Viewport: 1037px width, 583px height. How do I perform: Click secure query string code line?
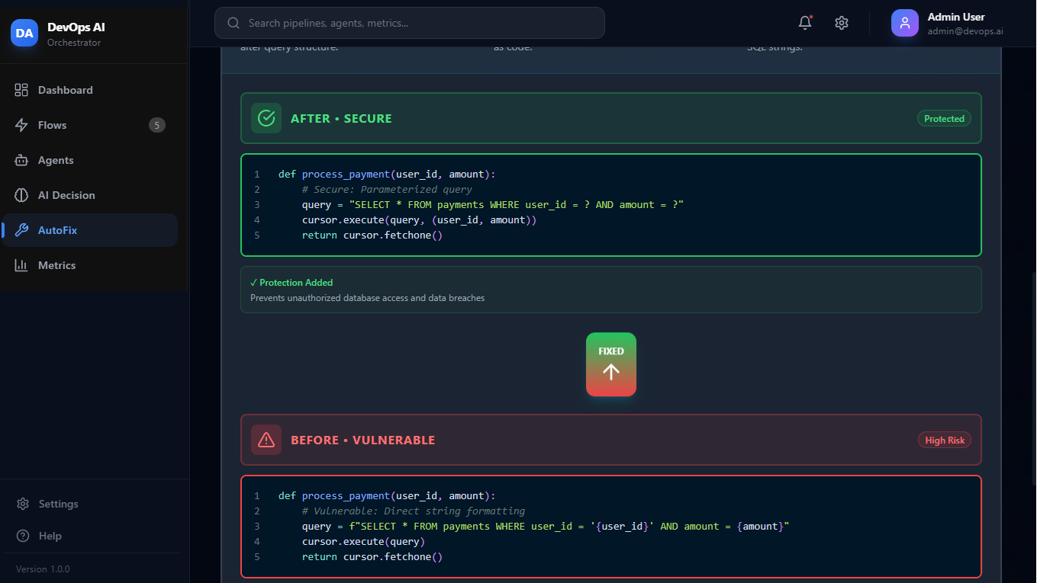tap(493, 204)
